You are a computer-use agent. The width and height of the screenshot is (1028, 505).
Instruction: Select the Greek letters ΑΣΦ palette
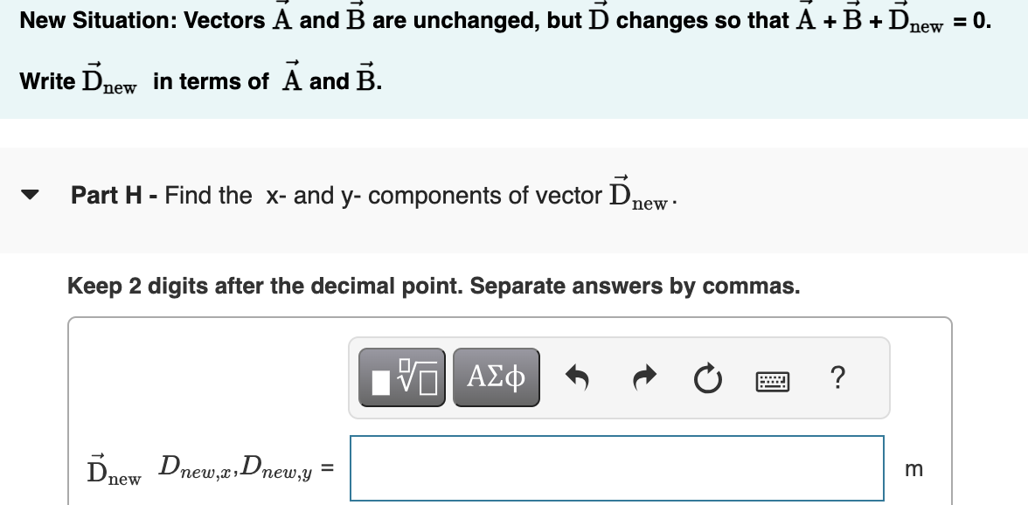496,377
